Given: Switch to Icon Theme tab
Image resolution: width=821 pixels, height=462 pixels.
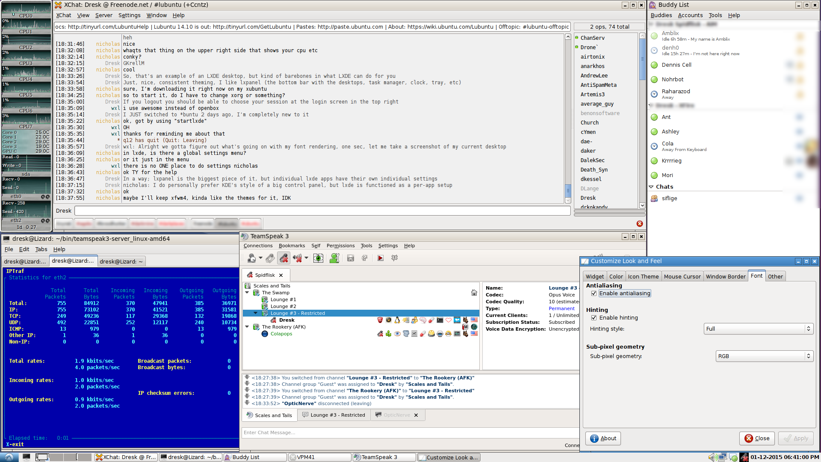Looking at the screenshot, I should pyautogui.click(x=643, y=276).
